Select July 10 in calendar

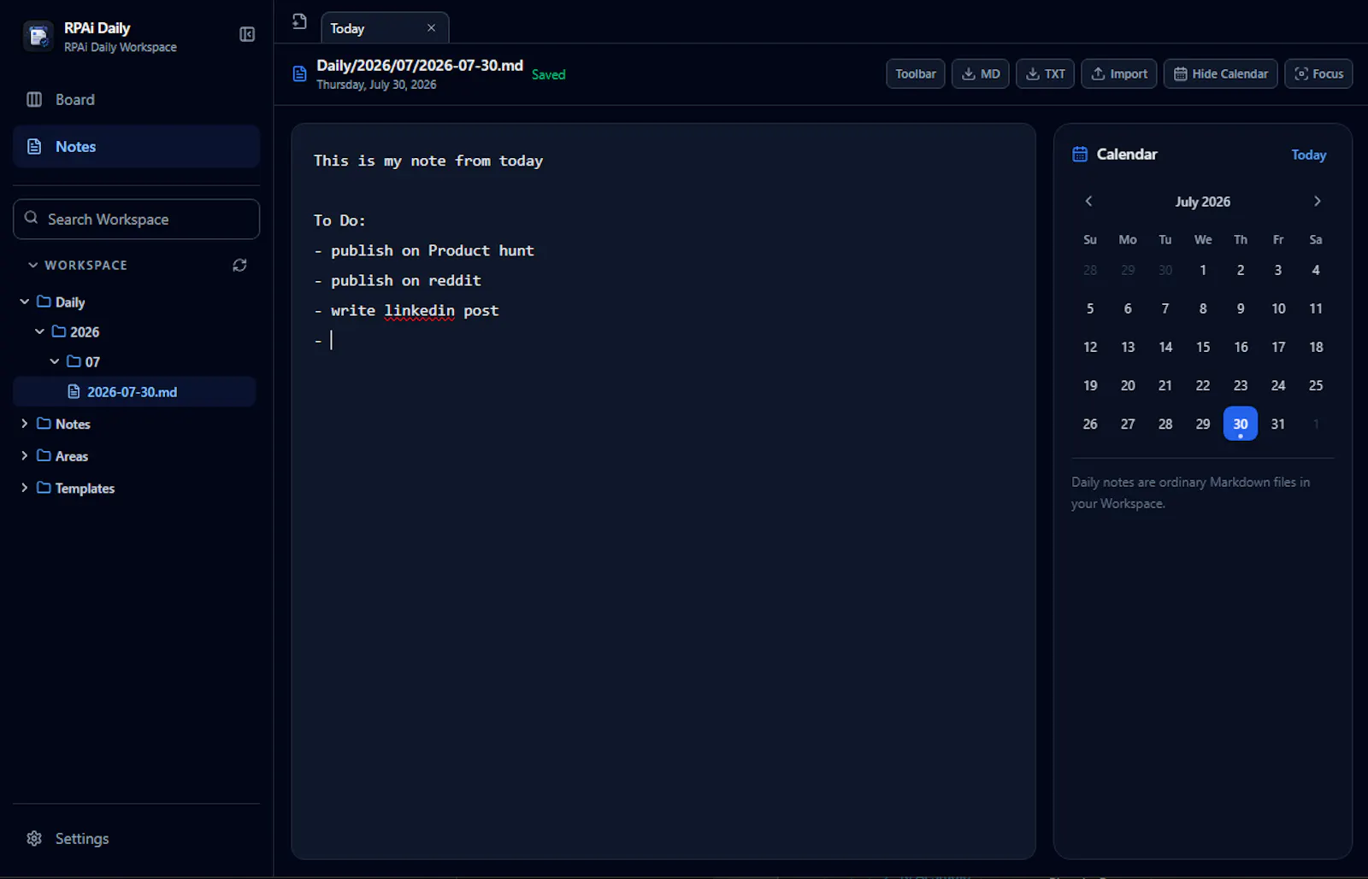click(1278, 308)
